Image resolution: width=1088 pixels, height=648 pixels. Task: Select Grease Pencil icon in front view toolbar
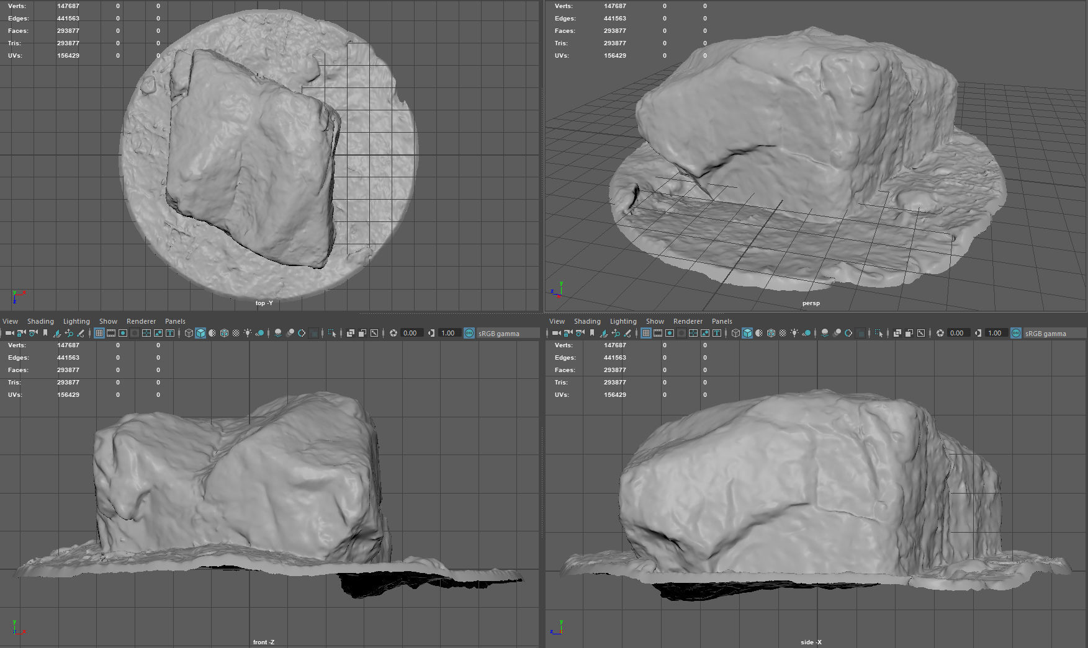81,333
